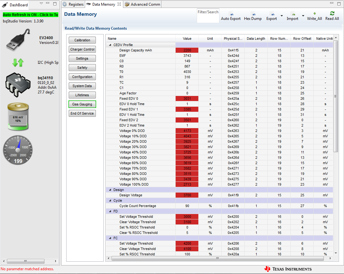Click the DashBoard horizontal scrollbar
Screen dimensions: 344x274
click(26, 261)
